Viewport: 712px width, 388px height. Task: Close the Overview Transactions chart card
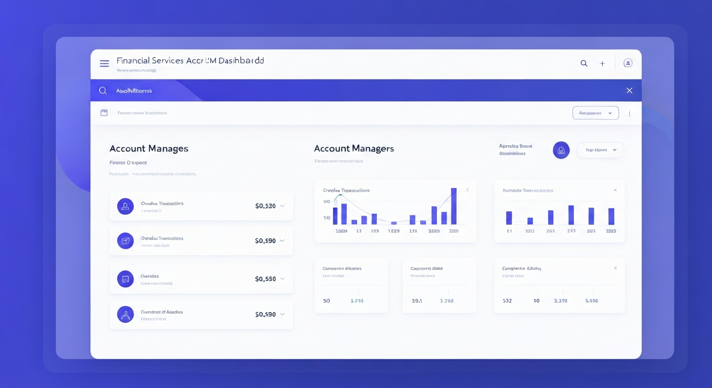[x=468, y=189]
